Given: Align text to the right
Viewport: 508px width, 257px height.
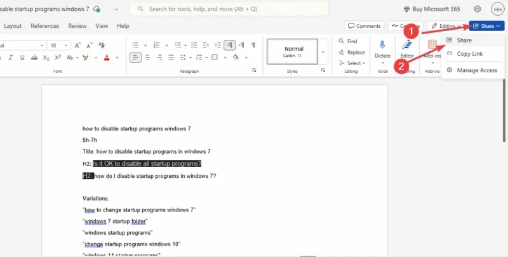Looking at the screenshot, I should (x=159, y=58).
